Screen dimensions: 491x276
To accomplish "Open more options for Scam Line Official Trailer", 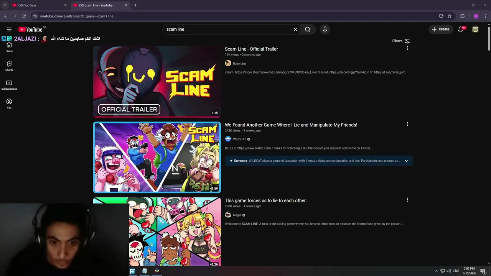I will click(407, 48).
